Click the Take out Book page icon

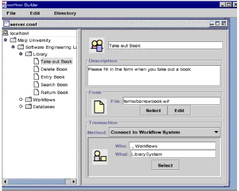37,61
